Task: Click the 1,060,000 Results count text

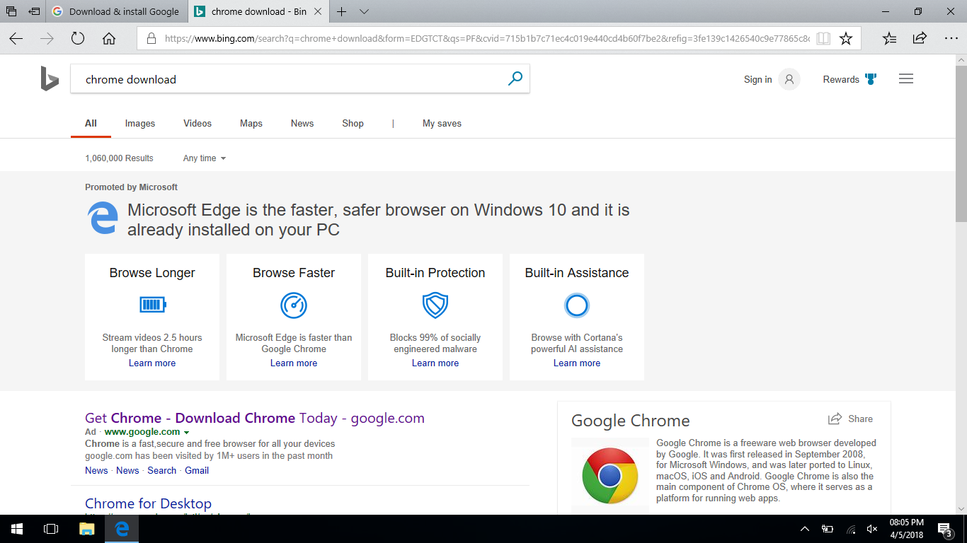Action: (119, 158)
